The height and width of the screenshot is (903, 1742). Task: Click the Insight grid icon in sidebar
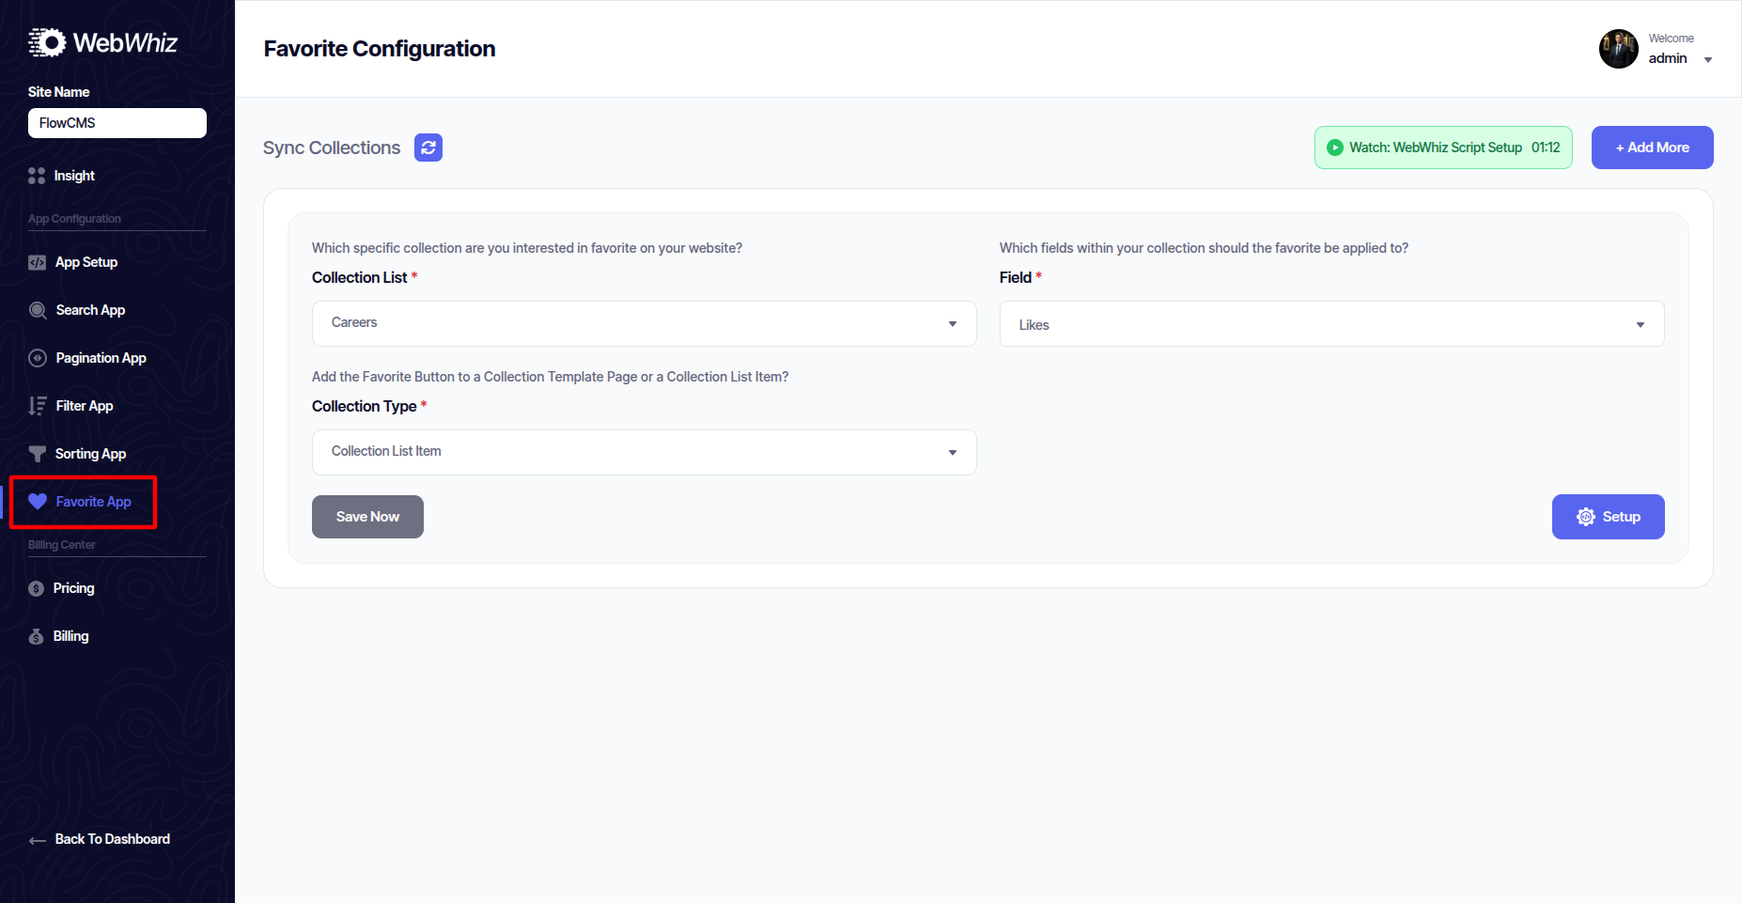pyautogui.click(x=37, y=176)
